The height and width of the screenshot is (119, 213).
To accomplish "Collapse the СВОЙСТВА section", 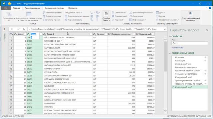I will point(170,36).
